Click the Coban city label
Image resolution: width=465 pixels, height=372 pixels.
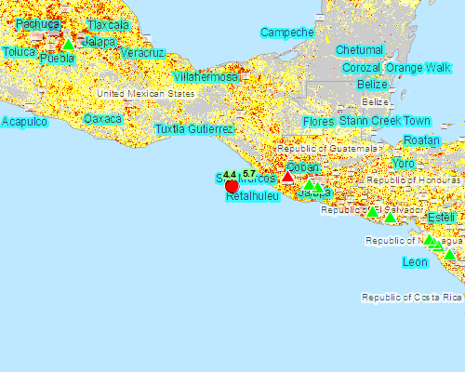303,167
